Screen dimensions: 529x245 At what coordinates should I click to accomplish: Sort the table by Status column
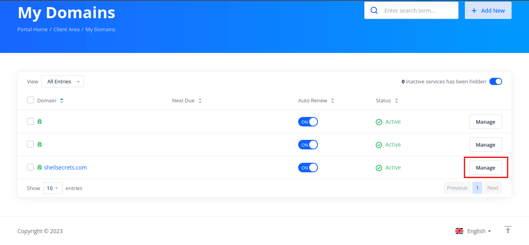(396, 100)
